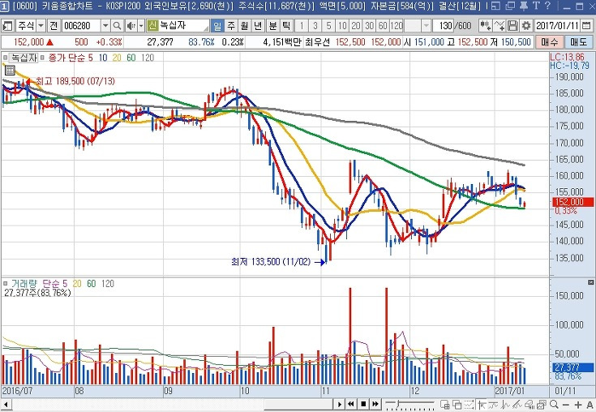Screen dimensions: 596x412
Task: Click the green 신 badge beside 녹십자
Action: click(152, 25)
